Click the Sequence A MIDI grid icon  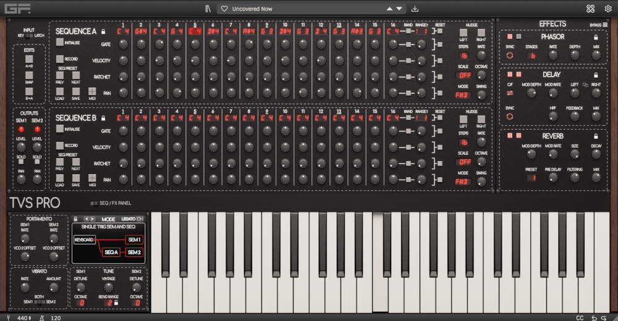92,91
